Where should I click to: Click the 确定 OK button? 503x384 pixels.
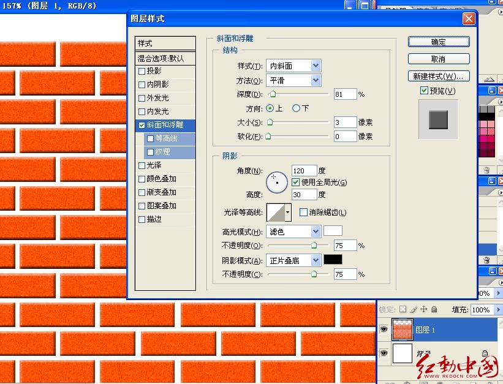coord(439,42)
